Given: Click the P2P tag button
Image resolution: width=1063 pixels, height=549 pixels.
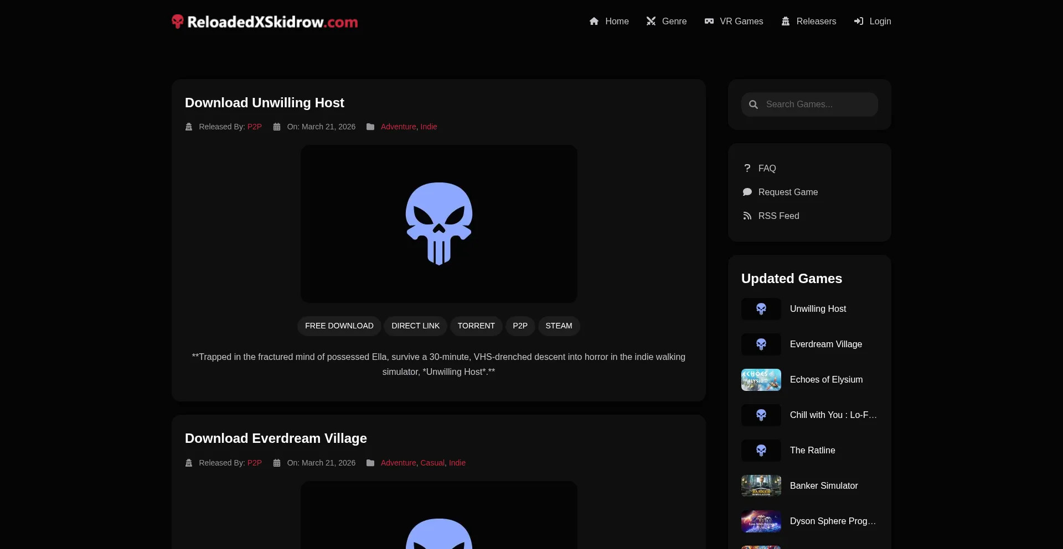Looking at the screenshot, I should (x=520, y=326).
